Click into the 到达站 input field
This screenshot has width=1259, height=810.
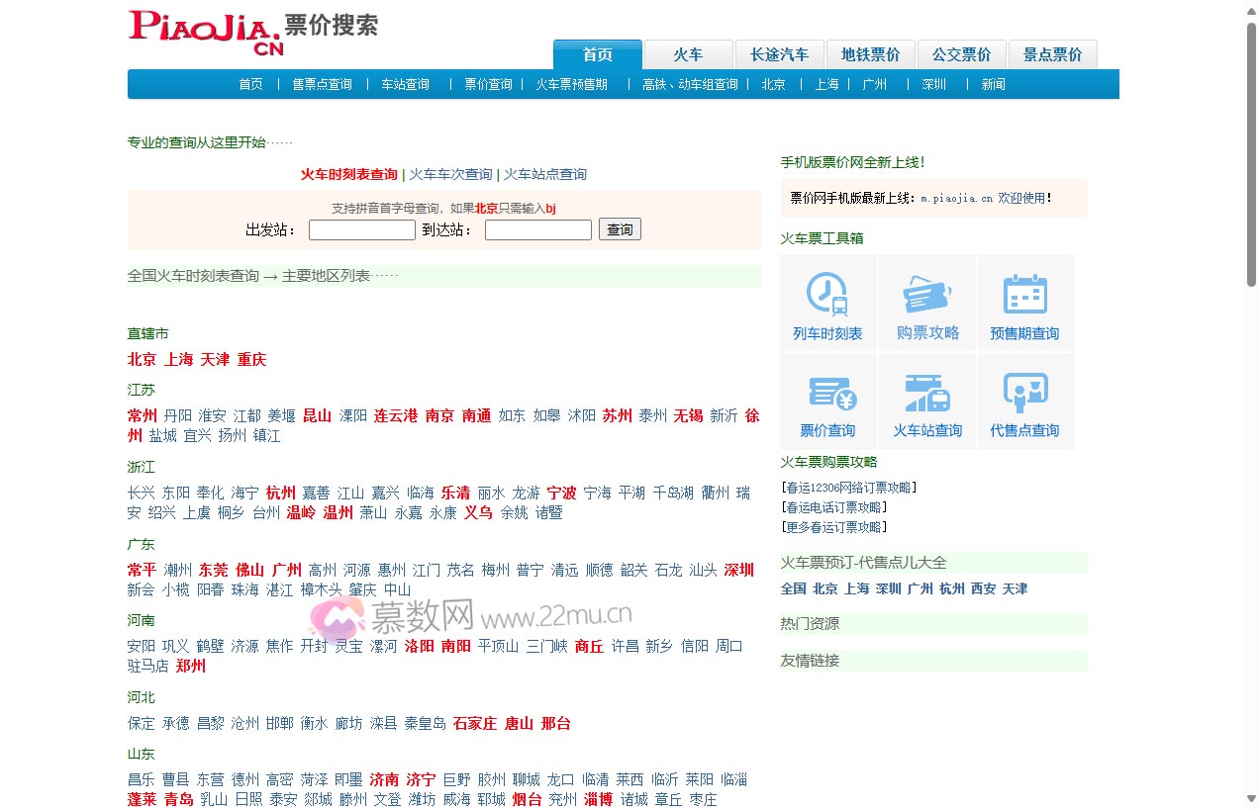pos(538,230)
